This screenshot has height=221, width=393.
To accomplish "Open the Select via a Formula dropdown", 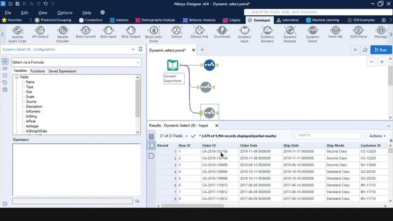I will point(76,63).
